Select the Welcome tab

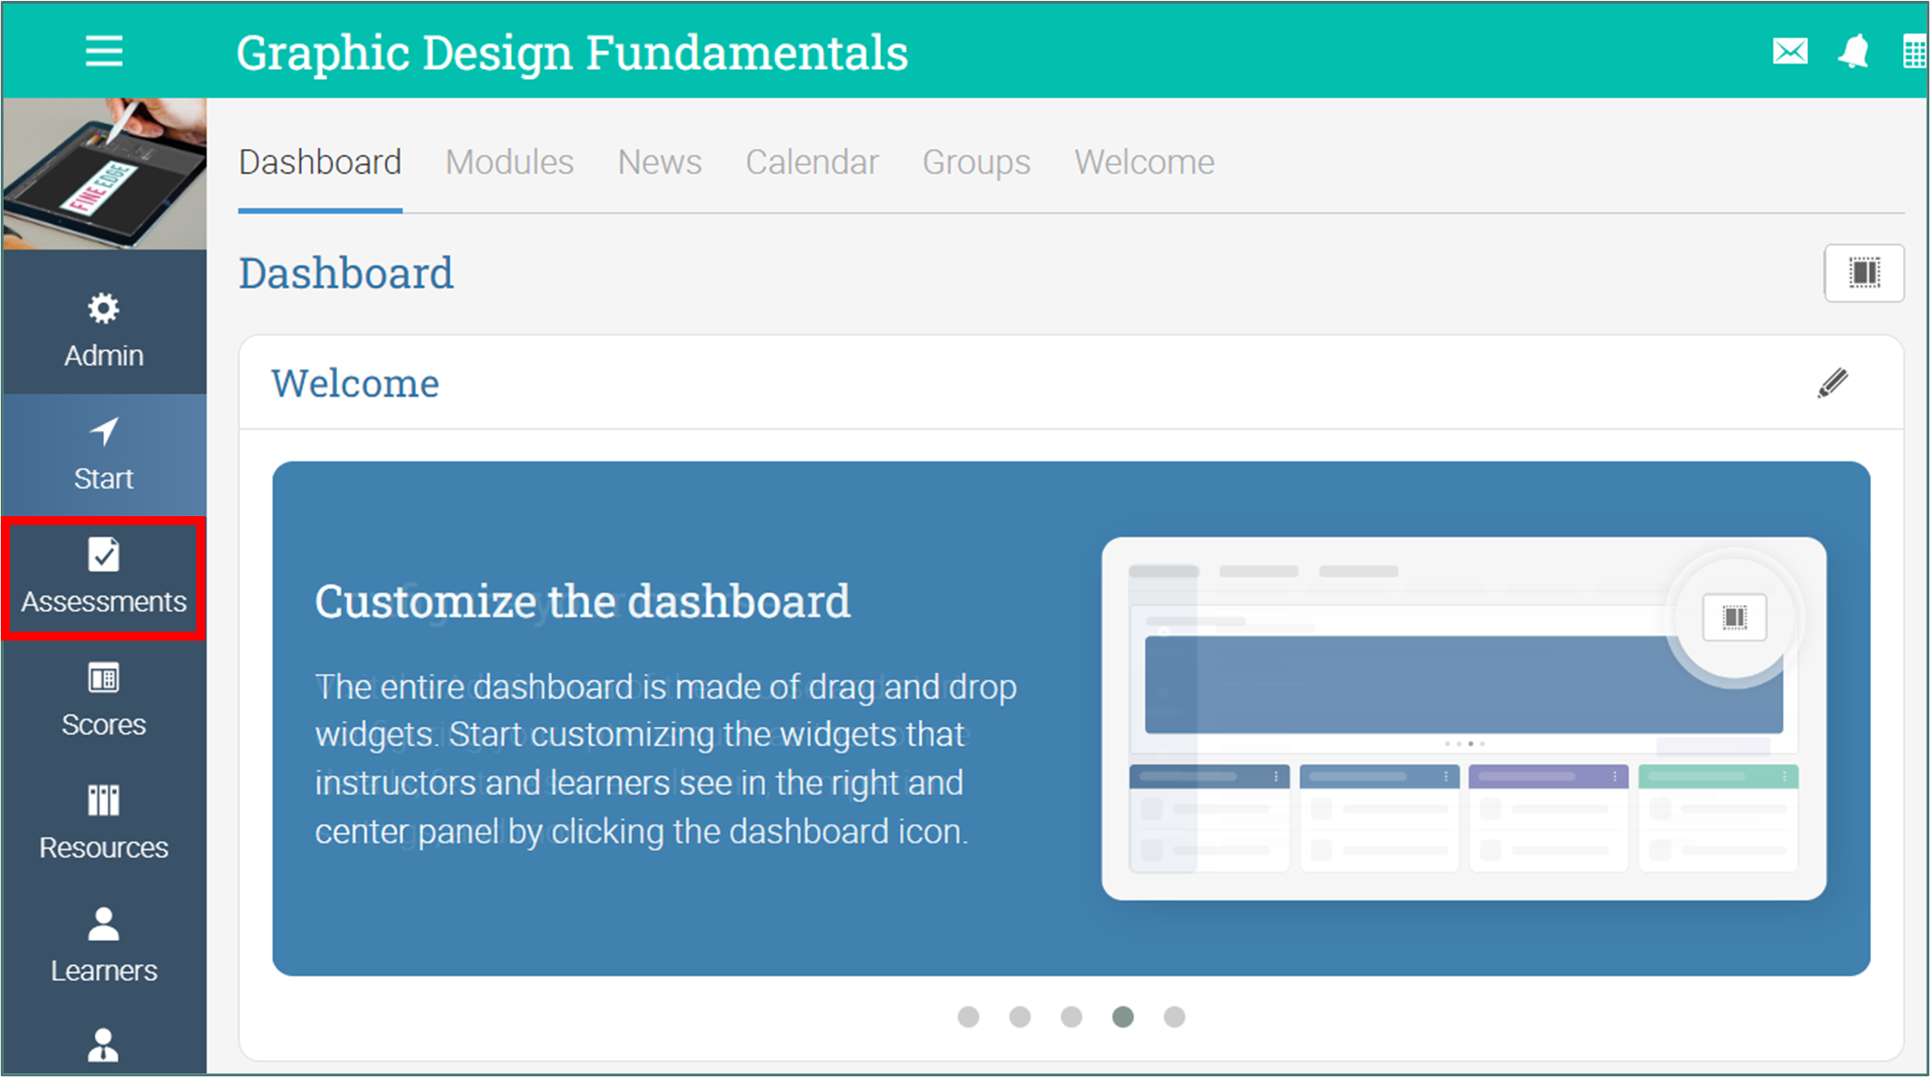click(x=1145, y=162)
